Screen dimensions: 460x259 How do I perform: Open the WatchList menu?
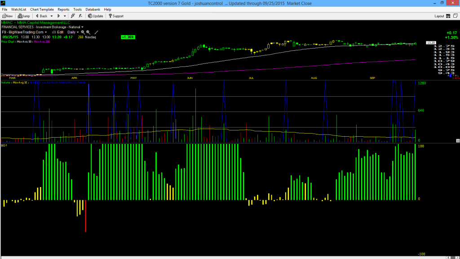[18, 9]
